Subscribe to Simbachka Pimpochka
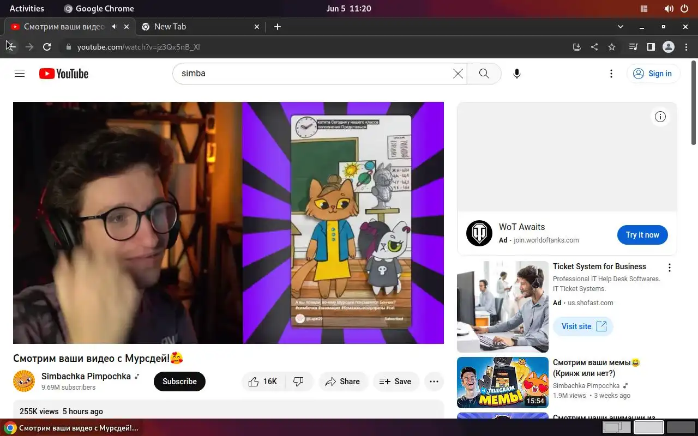The width and height of the screenshot is (698, 436). coord(179,381)
